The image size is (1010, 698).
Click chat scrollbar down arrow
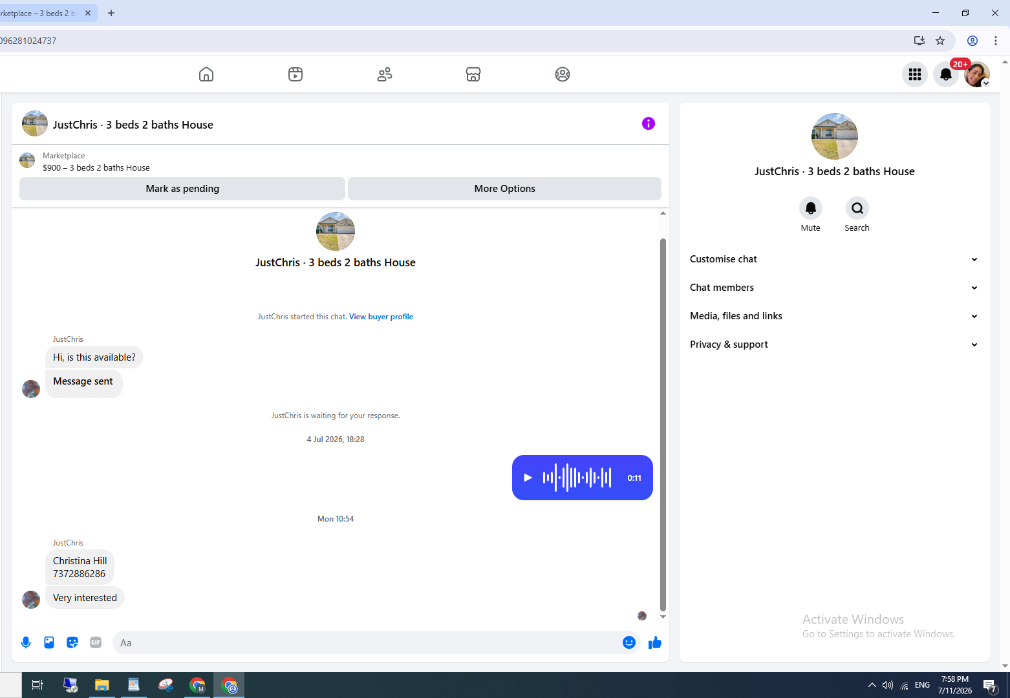[663, 617]
